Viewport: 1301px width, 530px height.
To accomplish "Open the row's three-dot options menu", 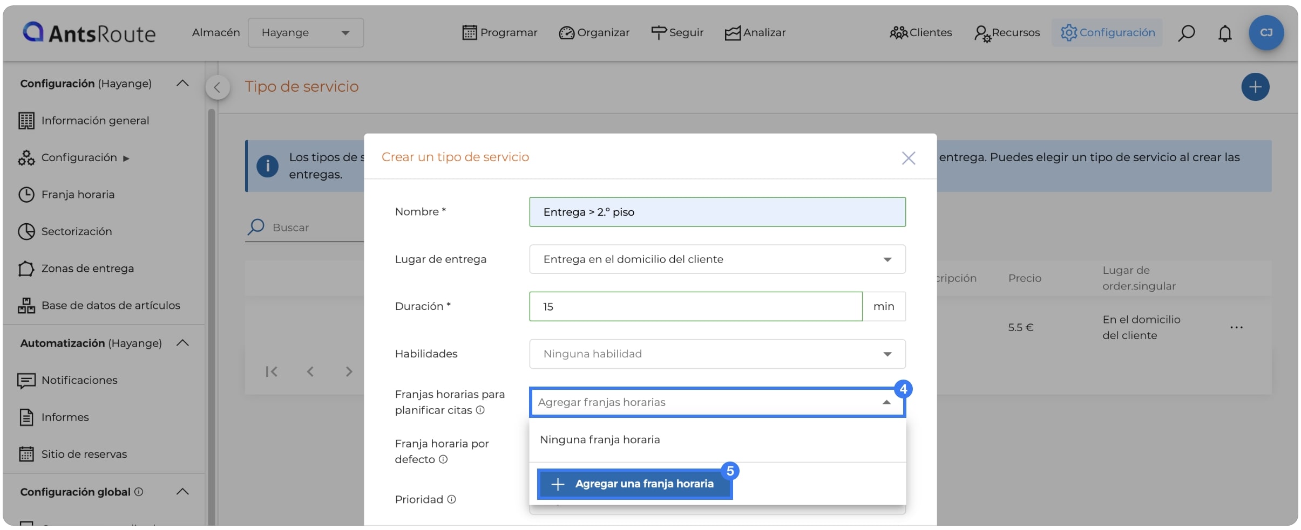I will 1236,327.
